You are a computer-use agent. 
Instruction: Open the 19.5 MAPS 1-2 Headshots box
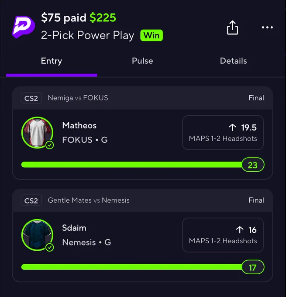223,133
